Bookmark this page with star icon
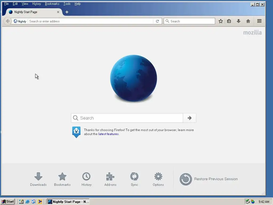273x205 pixels. (220, 21)
